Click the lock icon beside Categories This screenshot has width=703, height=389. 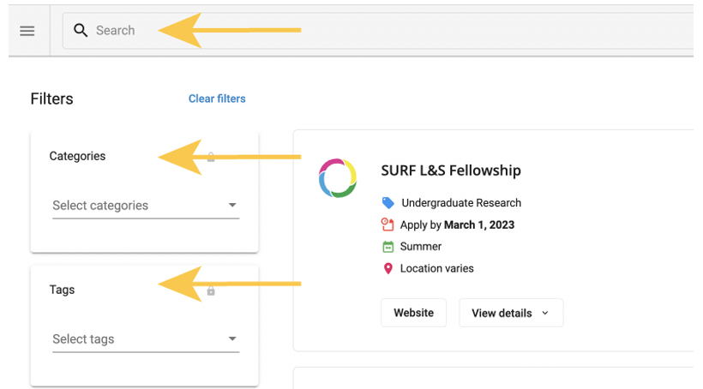(211, 157)
